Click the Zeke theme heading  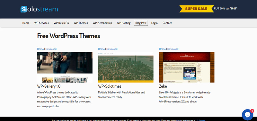coord(163,86)
